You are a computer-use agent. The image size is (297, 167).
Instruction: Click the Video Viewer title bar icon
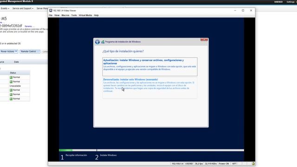coord(51,11)
